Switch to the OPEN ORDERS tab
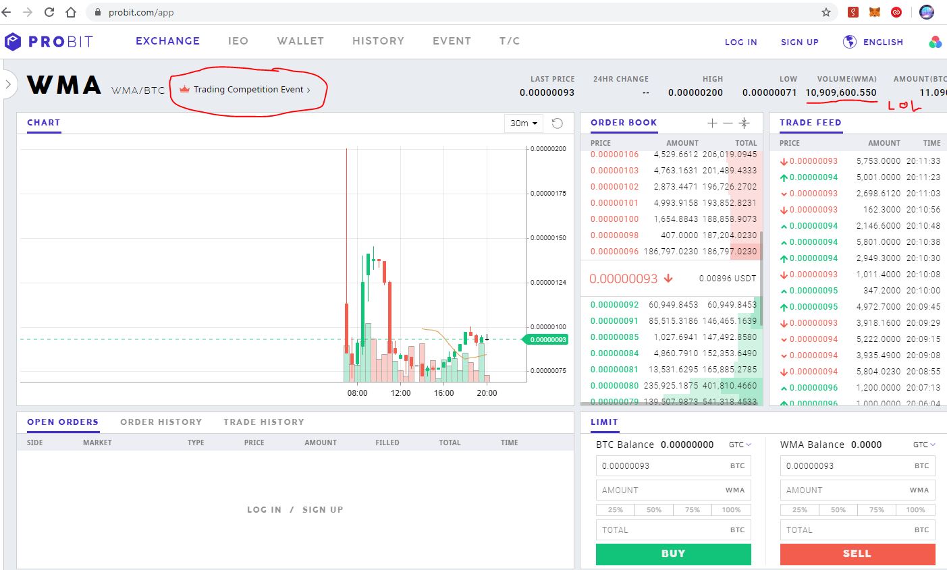This screenshot has width=947, height=570. tap(63, 422)
